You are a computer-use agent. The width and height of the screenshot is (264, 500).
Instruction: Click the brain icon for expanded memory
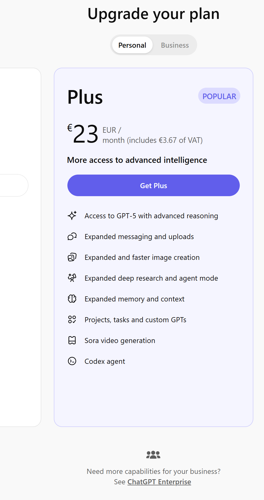(x=72, y=299)
